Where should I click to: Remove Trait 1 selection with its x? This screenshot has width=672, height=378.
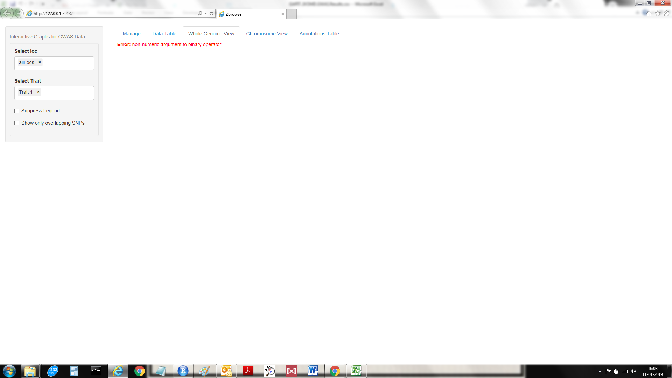click(x=38, y=92)
